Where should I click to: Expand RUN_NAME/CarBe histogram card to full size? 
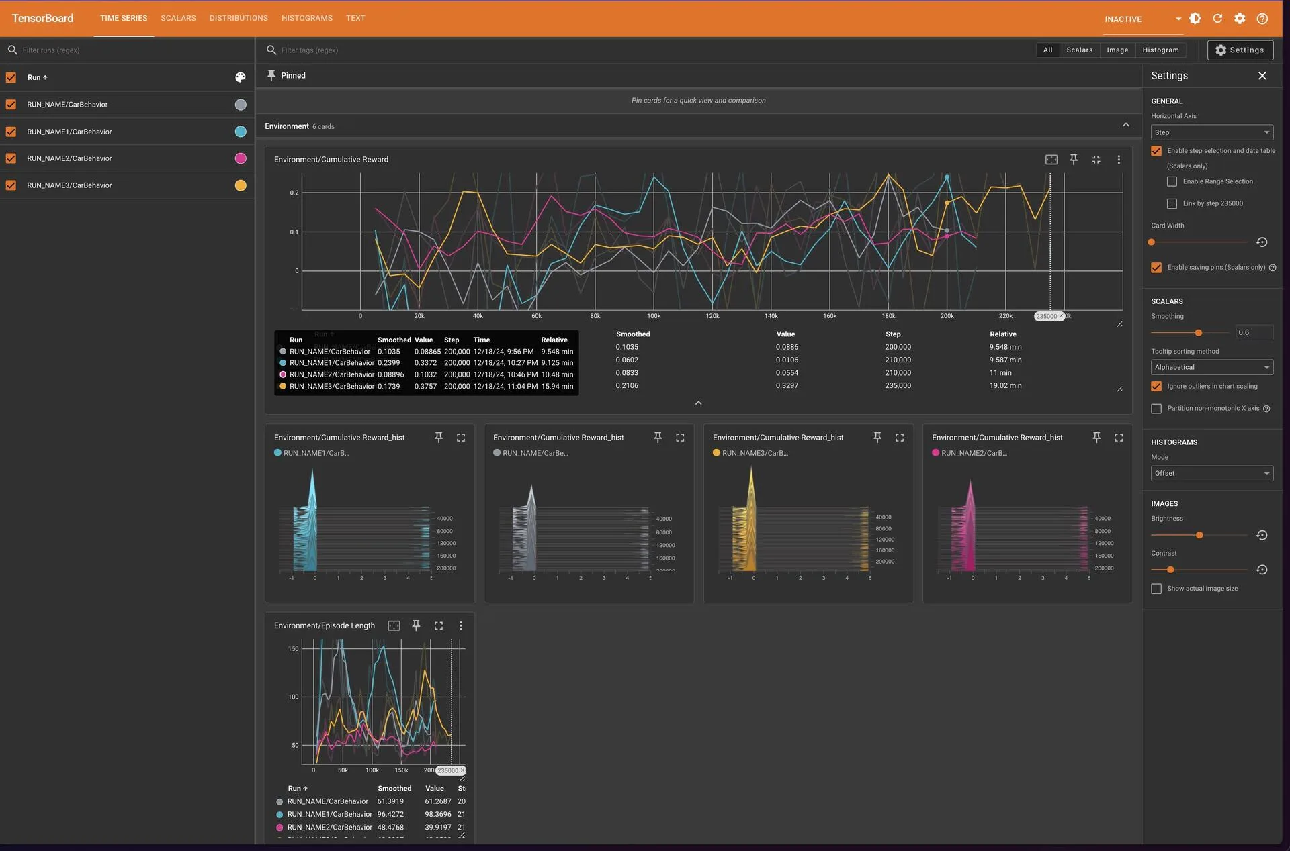click(680, 438)
